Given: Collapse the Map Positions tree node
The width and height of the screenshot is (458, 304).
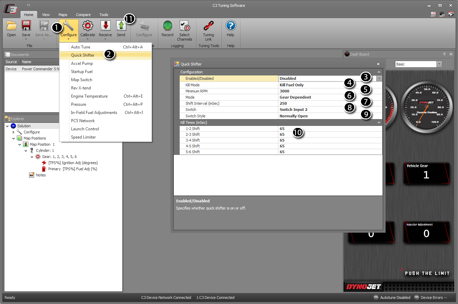Looking at the screenshot, I should click(x=14, y=138).
